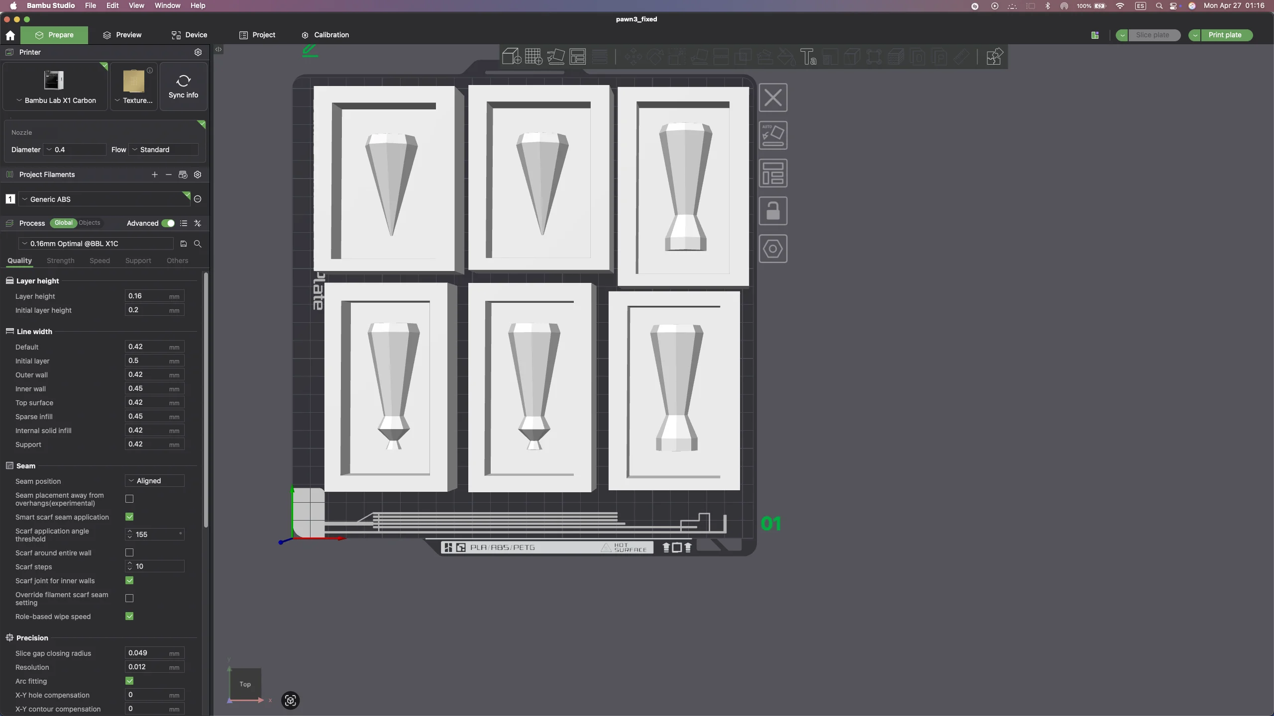Viewport: 1274px width, 716px height.
Task: Check Scarf around entire wall
Action: pos(129,552)
